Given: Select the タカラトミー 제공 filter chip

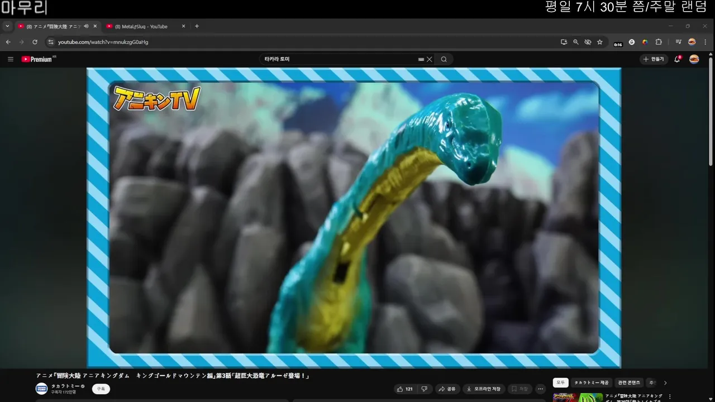Looking at the screenshot, I should 592,382.
